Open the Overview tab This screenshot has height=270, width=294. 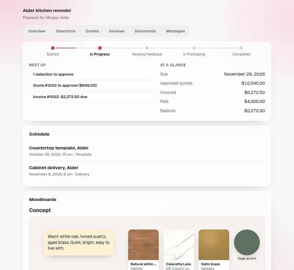(x=37, y=31)
